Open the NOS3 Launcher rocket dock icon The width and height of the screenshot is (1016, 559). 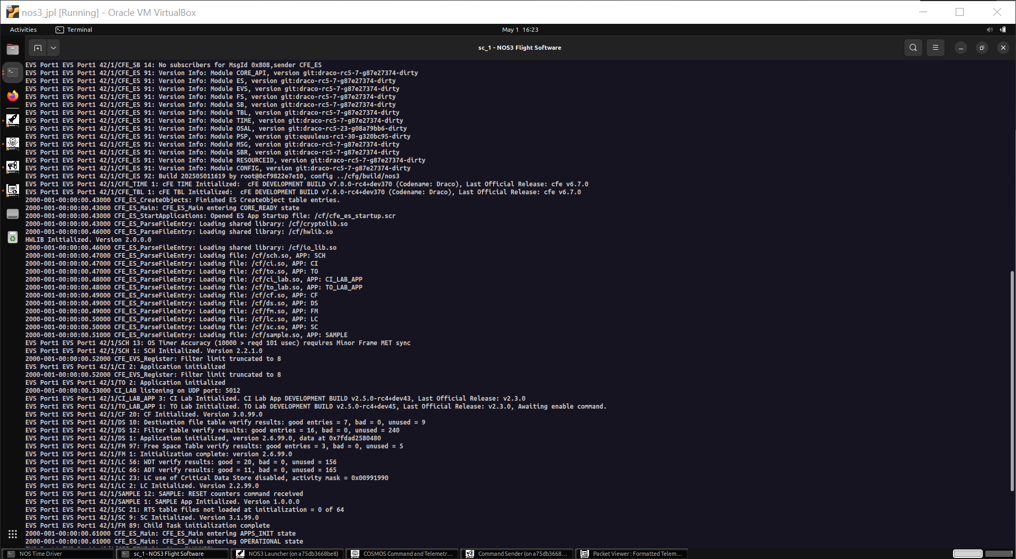13,120
